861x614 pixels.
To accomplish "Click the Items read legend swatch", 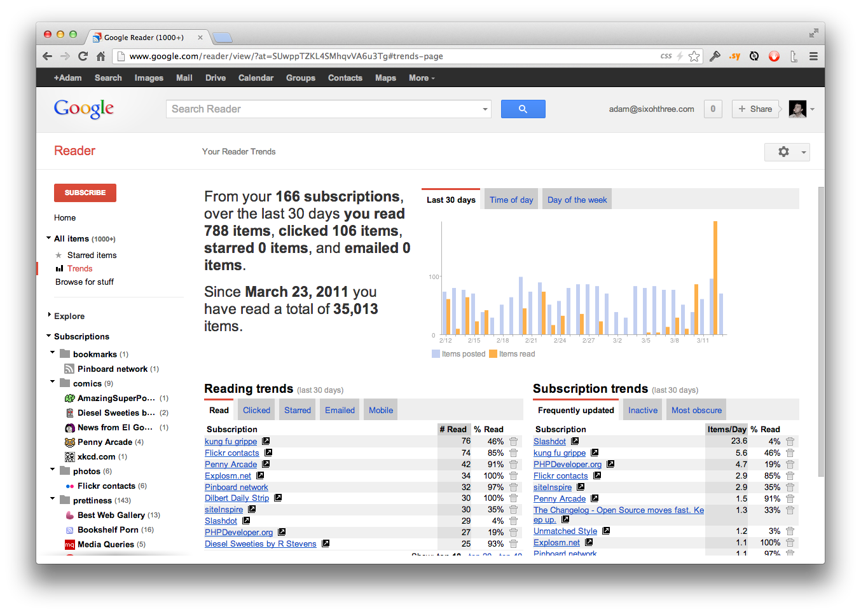I will coord(493,354).
